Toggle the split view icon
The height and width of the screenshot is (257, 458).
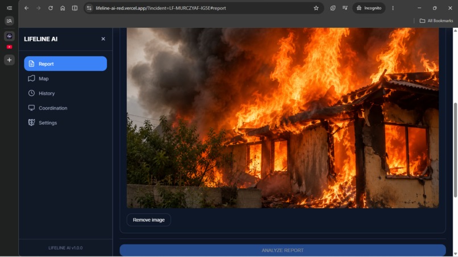pos(75,8)
